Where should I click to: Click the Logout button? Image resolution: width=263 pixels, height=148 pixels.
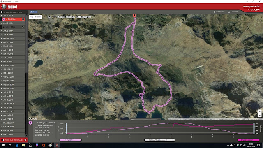point(233,12)
